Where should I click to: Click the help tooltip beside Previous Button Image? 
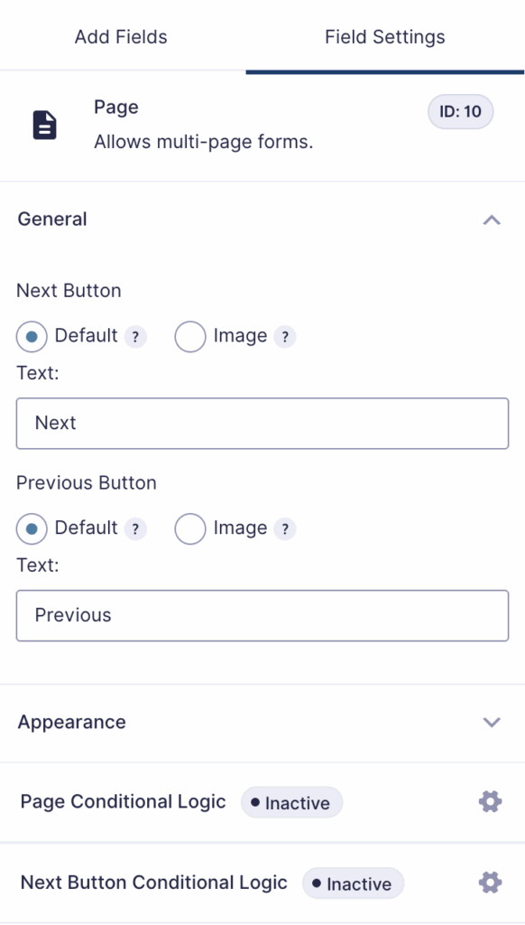click(286, 528)
